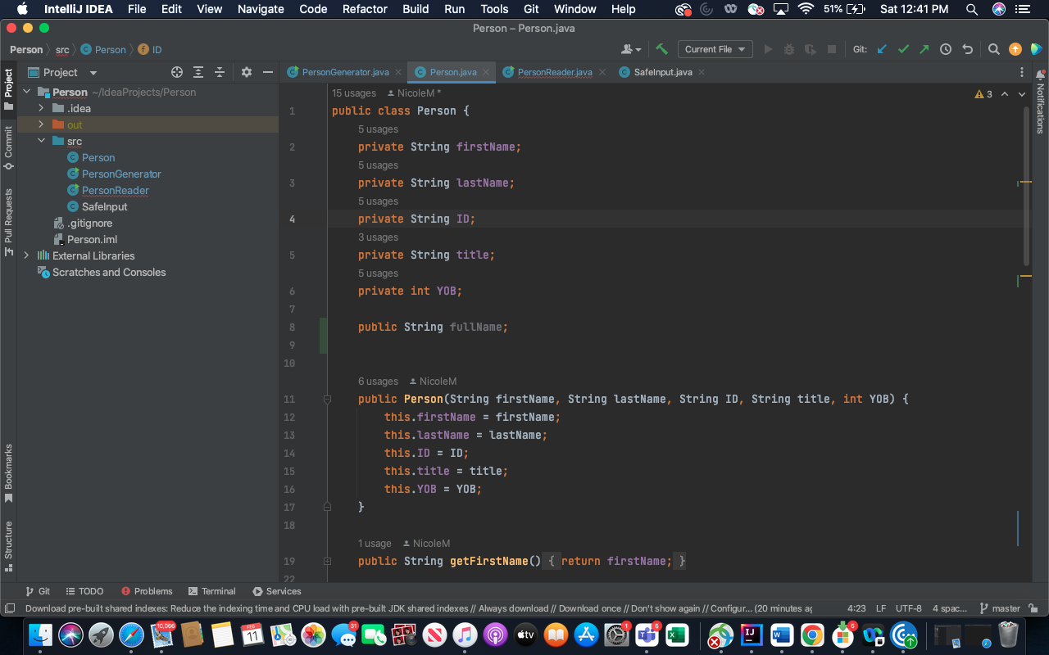
Task: Select opened file with the crosshair icon
Action: pos(176,72)
